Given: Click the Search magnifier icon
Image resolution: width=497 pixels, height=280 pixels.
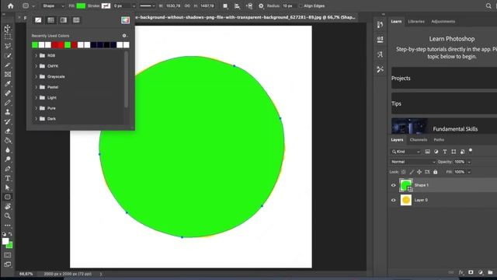Looking at the screenshot, I should click(x=488, y=5).
